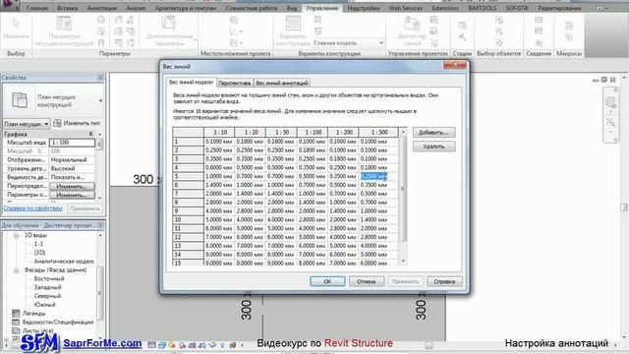This screenshot has width=629, height=354.
Task: Open Extensions ribbon tab
Action: click(445, 8)
